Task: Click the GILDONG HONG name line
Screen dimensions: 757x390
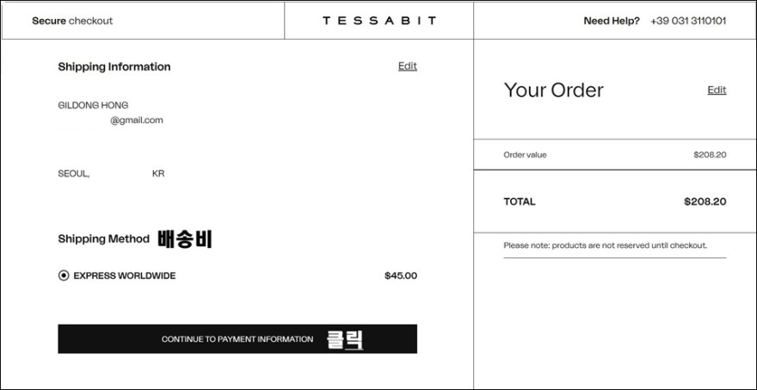Action: pos(93,105)
